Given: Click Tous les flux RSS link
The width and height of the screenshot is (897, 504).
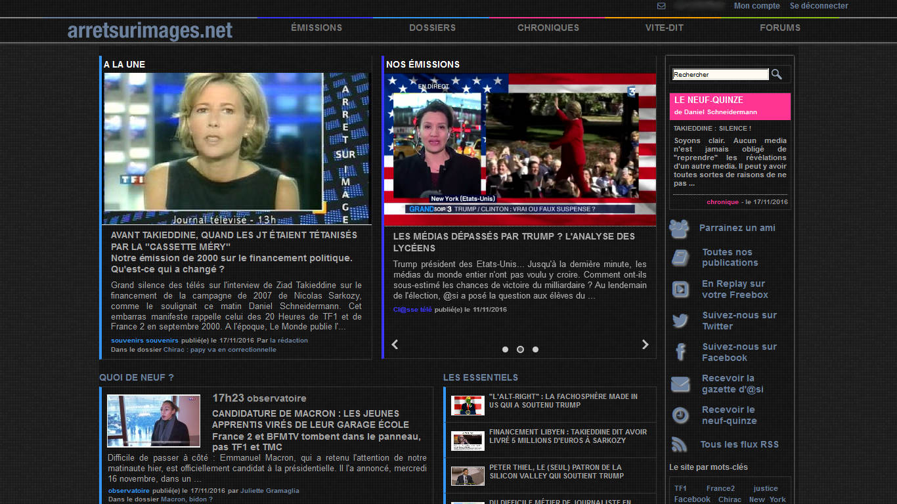Looking at the screenshot, I should pos(739,445).
